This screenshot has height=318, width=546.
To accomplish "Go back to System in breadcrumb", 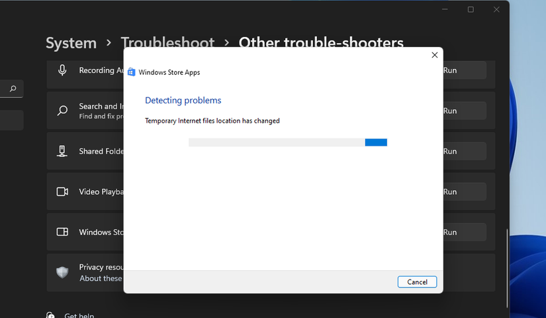I will click(71, 43).
